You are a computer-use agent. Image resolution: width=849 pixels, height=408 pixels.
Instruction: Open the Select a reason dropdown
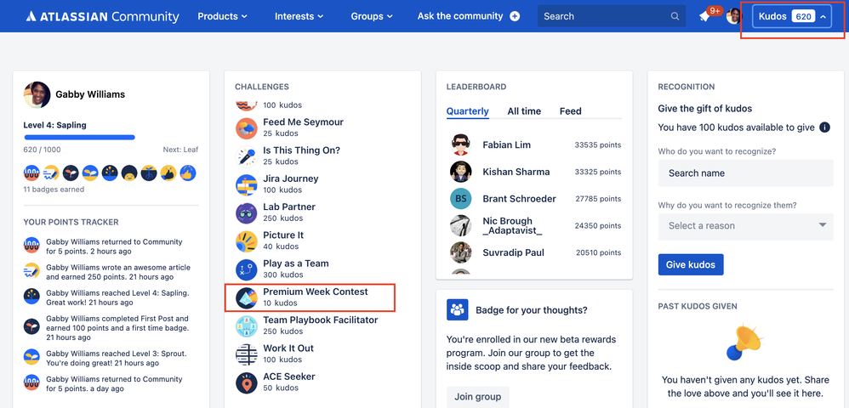(745, 225)
